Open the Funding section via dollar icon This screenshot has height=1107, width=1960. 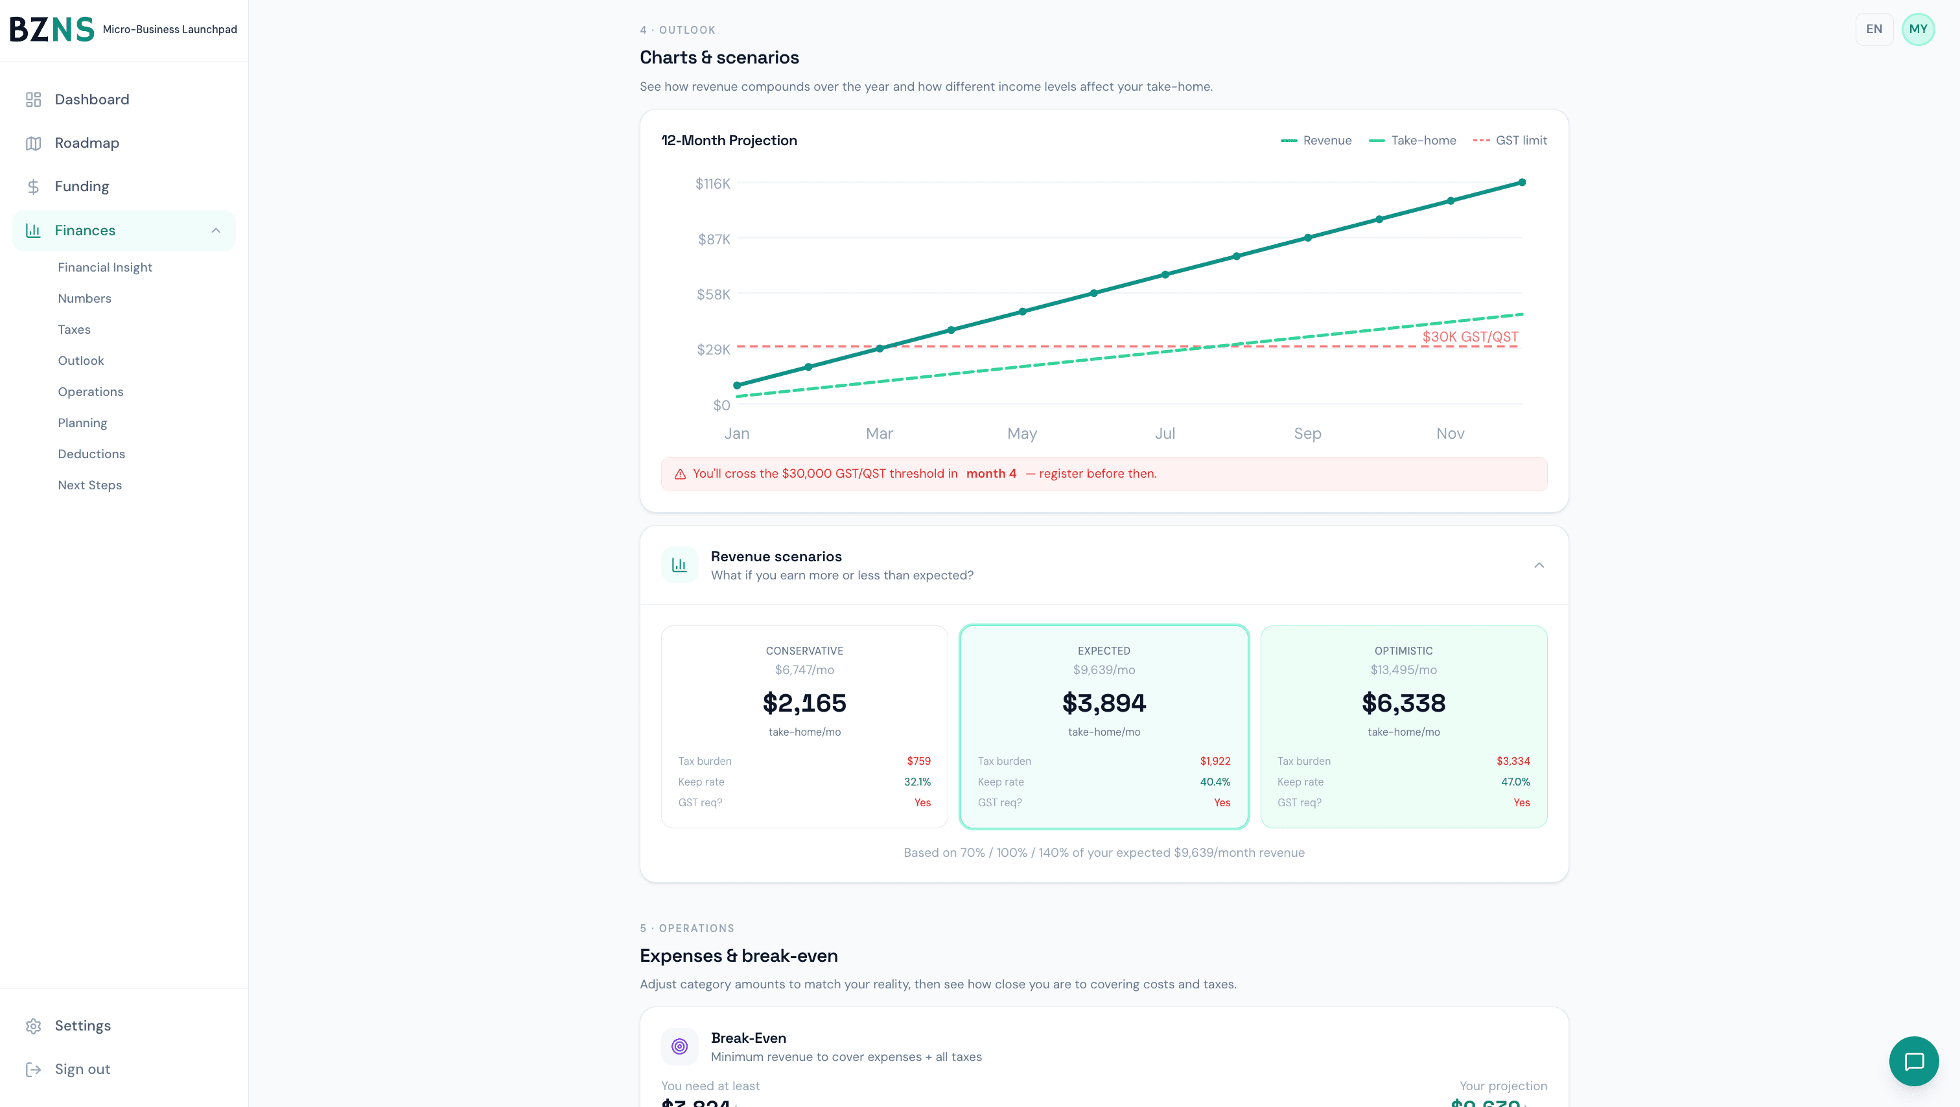[34, 185]
